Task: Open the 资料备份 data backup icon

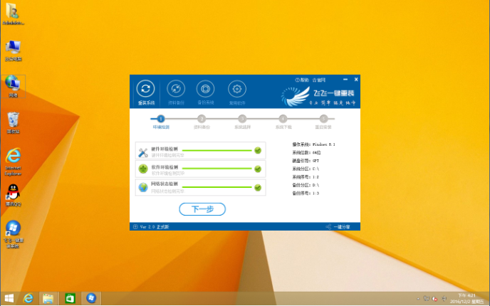Action: 175,90
